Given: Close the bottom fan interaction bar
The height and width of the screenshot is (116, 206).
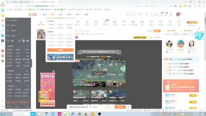Looking at the screenshot, I should tap(128, 107).
